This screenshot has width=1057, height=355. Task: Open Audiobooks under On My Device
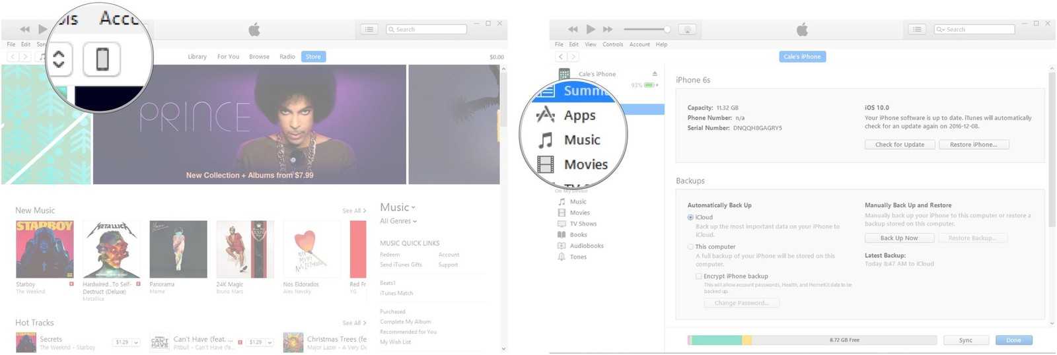(586, 245)
